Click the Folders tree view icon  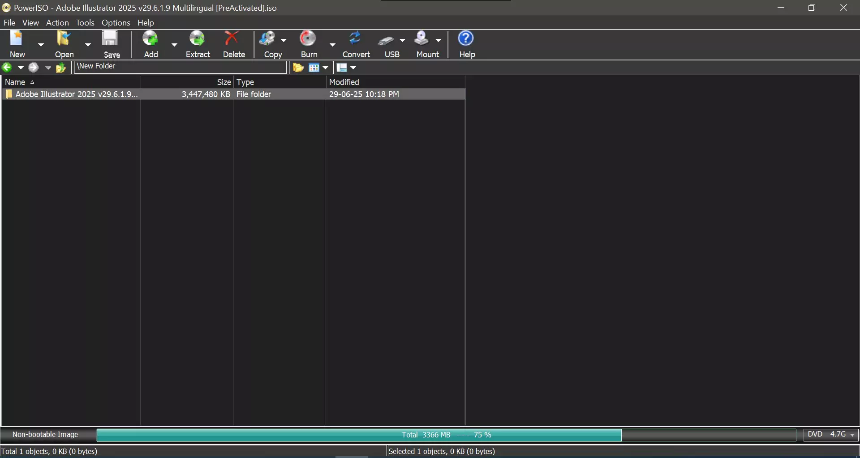[298, 68]
